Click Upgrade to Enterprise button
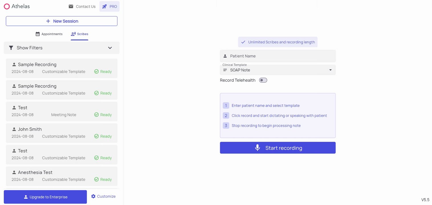This screenshot has width=432, height=205. pos(45,197)
